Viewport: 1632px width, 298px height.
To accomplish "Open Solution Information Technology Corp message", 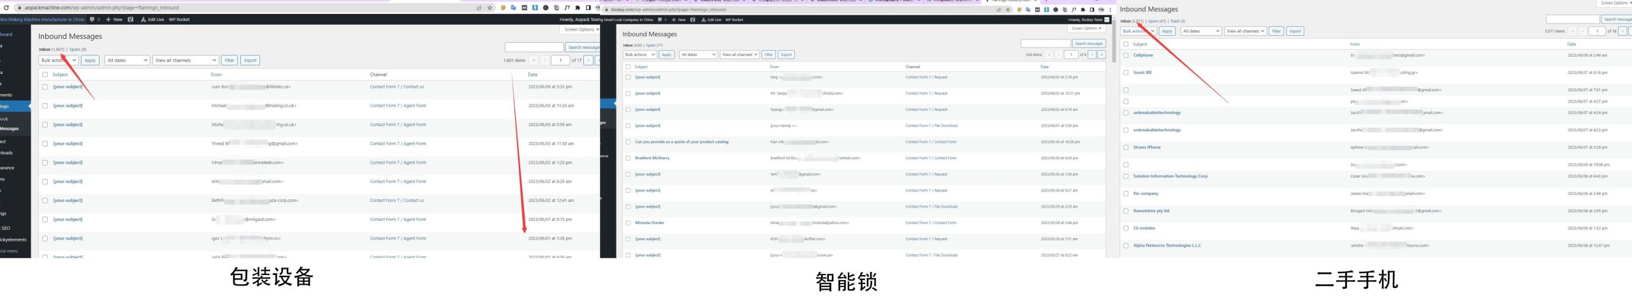I will tap(1170, 176).
